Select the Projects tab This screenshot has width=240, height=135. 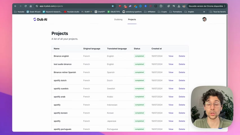point(132,19)
